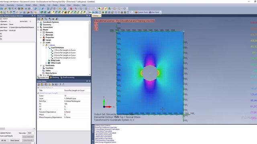Expand the Constraints node

click(x=41, y=66)
